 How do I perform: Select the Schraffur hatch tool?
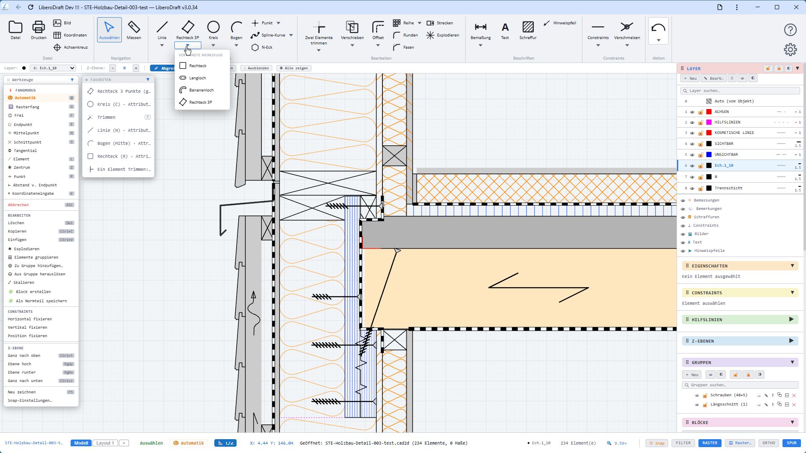(528, 29)
